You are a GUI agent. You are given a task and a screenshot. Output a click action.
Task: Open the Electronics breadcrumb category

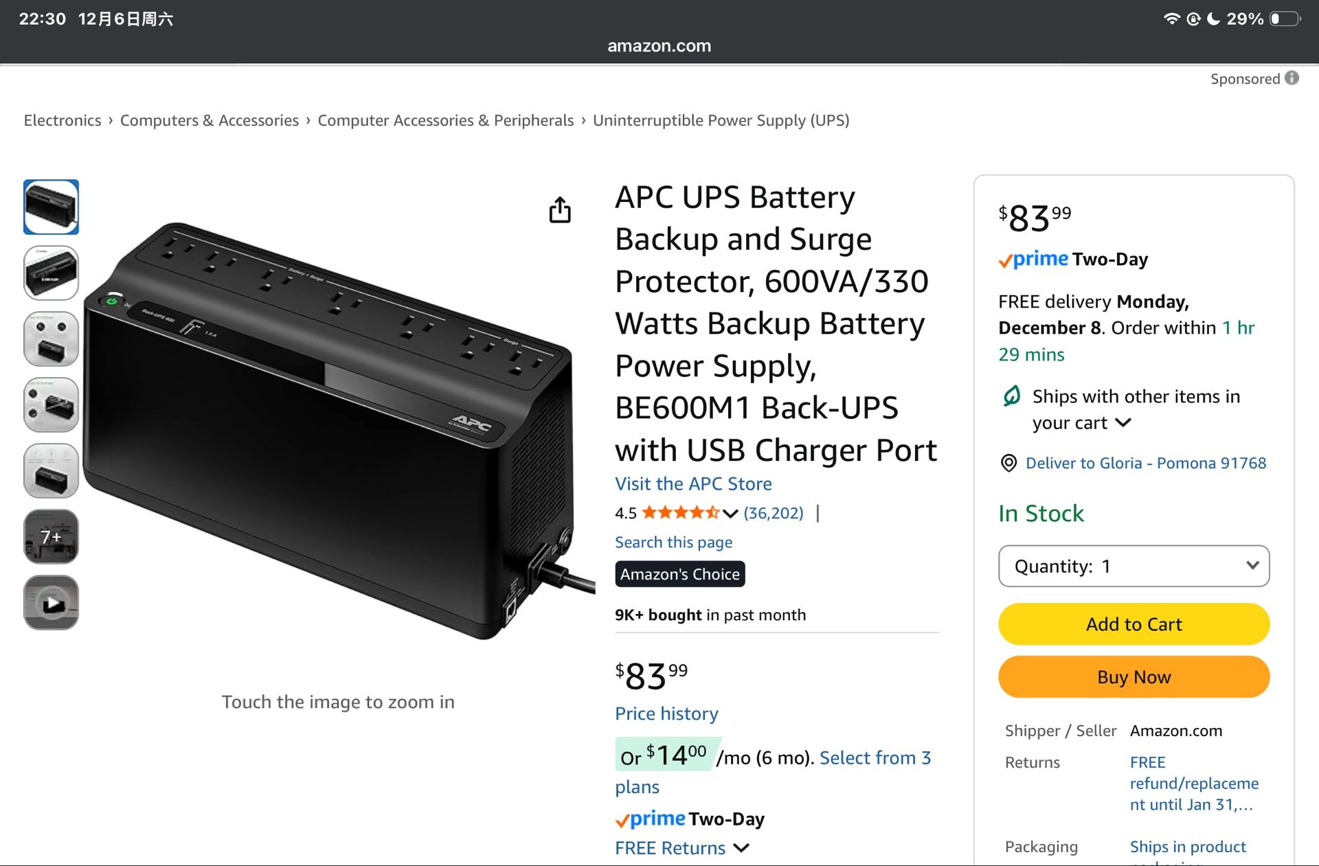(62, 120)
